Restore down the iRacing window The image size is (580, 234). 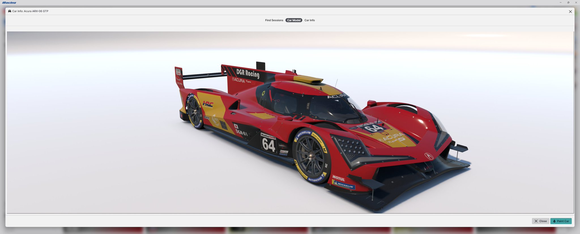click(x=568, y=3)
